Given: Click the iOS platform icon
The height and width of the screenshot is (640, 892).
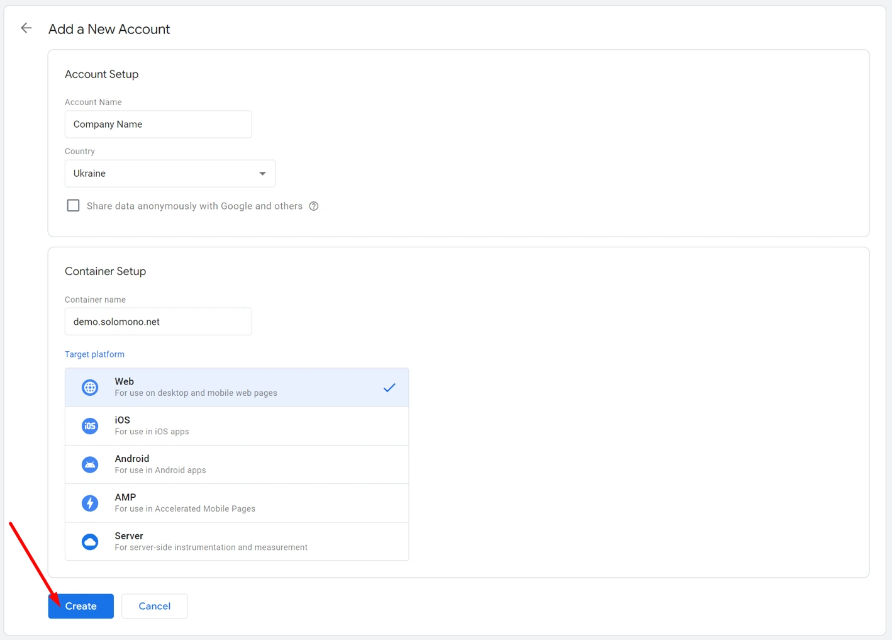Looking at the screenshot, I should (90, 426).
